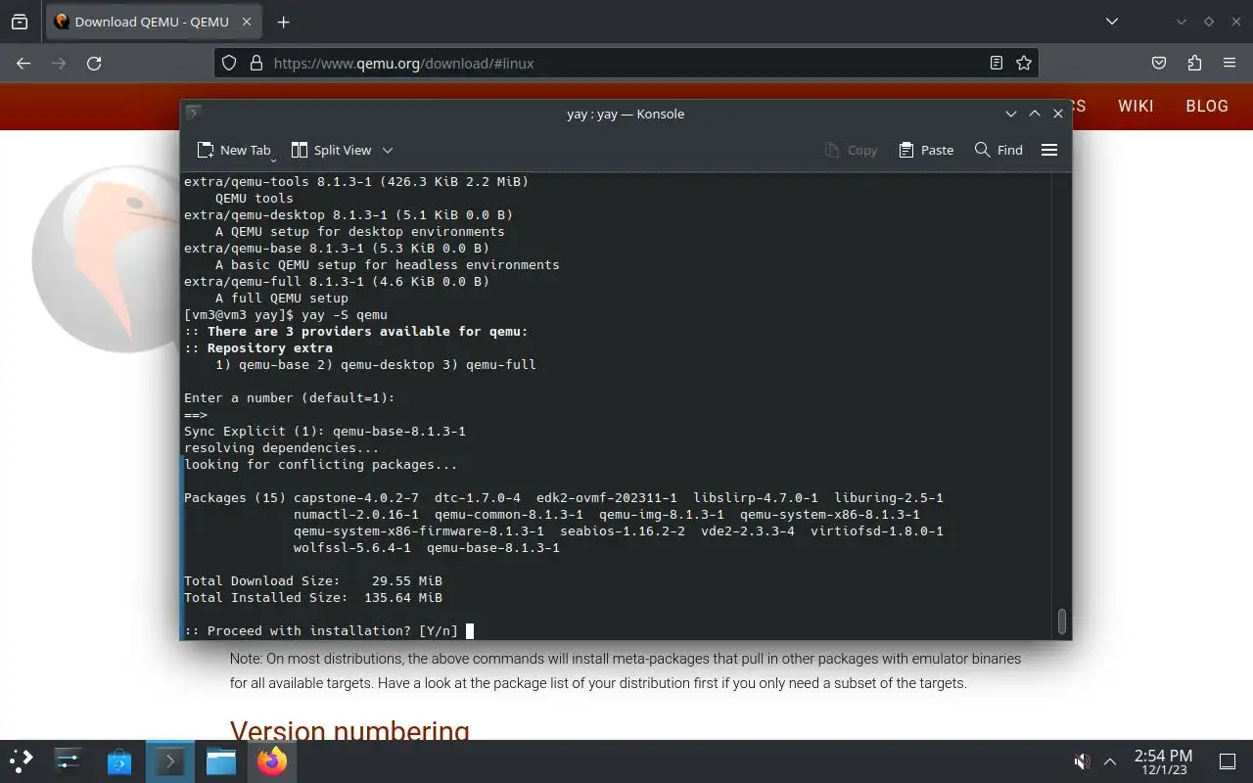Click 'Sync Explicit (1): qemu-base-8.1.3-1' text
The width and height of the screenshot is (1253, 783).
(325, 431)
